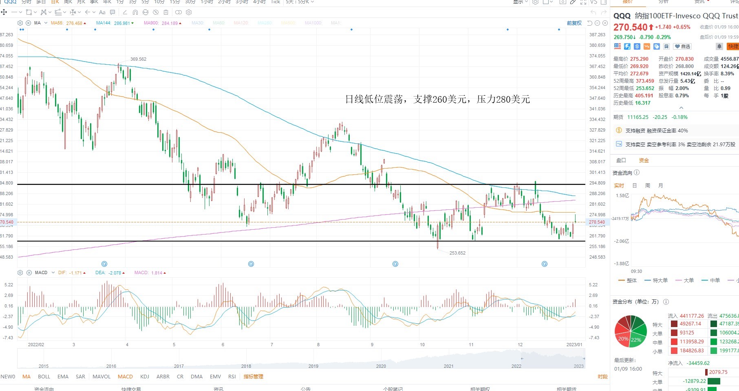Collapse quote details with up chevron
The image size is (739, 391).
click(x=681, y=108)
